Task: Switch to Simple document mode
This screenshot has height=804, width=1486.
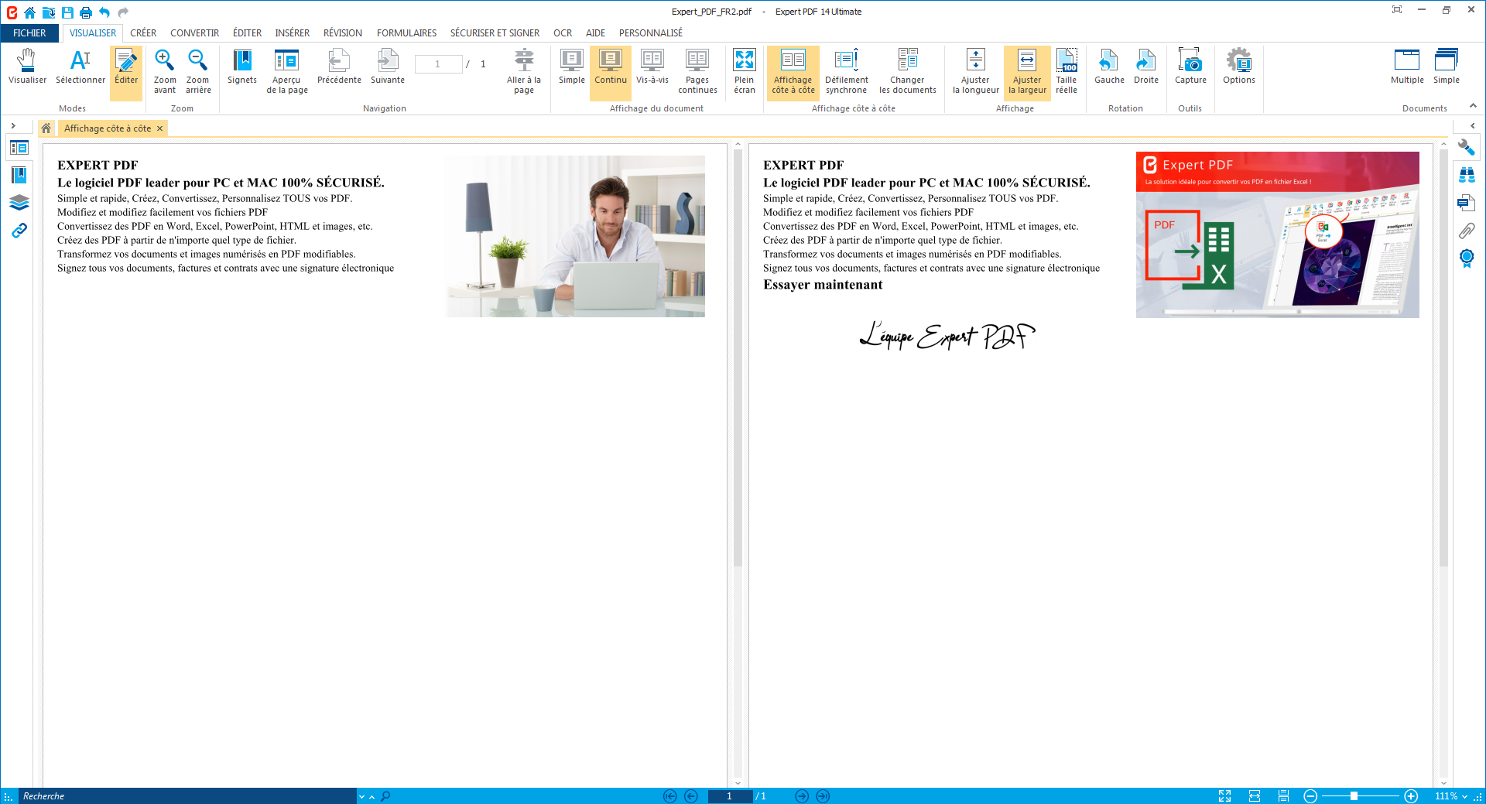Action: click(x=1447, y=67)
